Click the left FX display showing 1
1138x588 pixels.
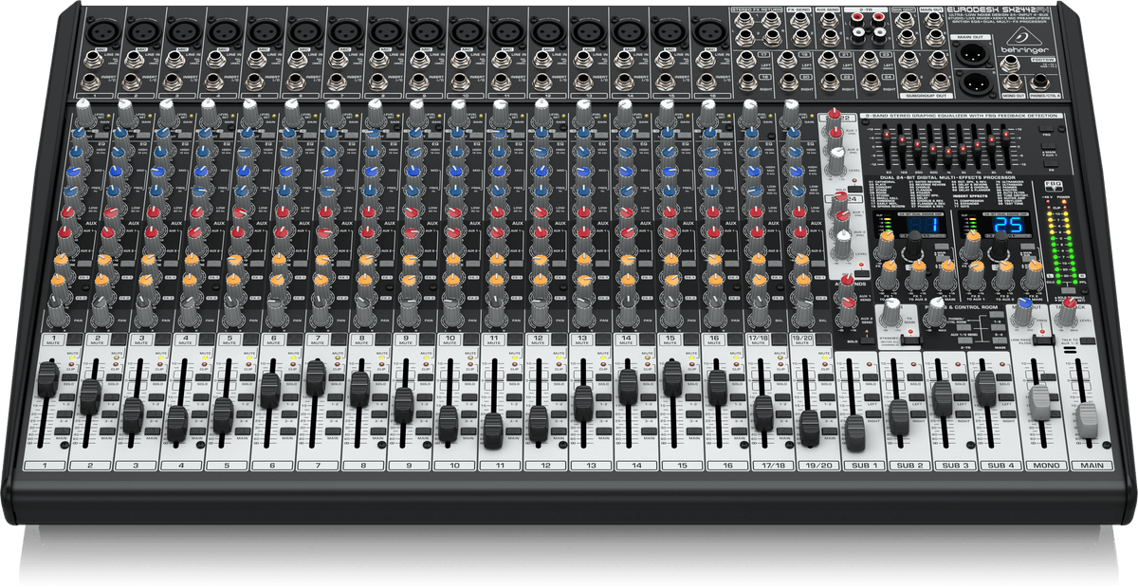click(x=922, y=225)
